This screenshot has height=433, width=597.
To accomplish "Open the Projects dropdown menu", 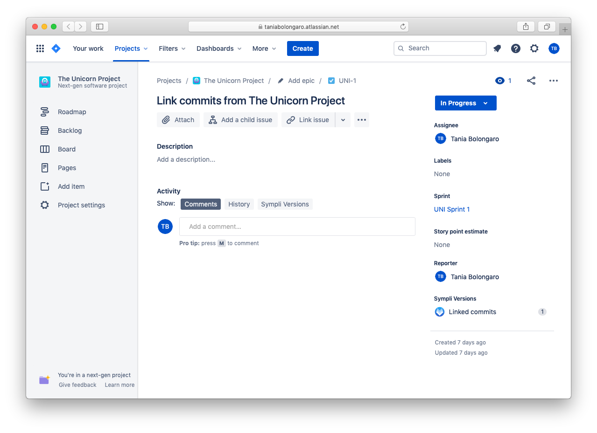I will pyautogui.click(x=131, y=48).
